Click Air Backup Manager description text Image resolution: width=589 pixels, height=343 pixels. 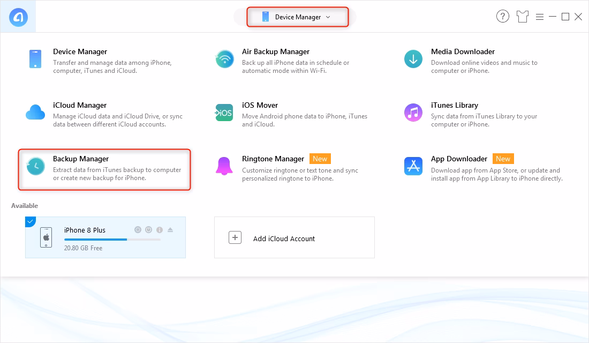[296, 66]
